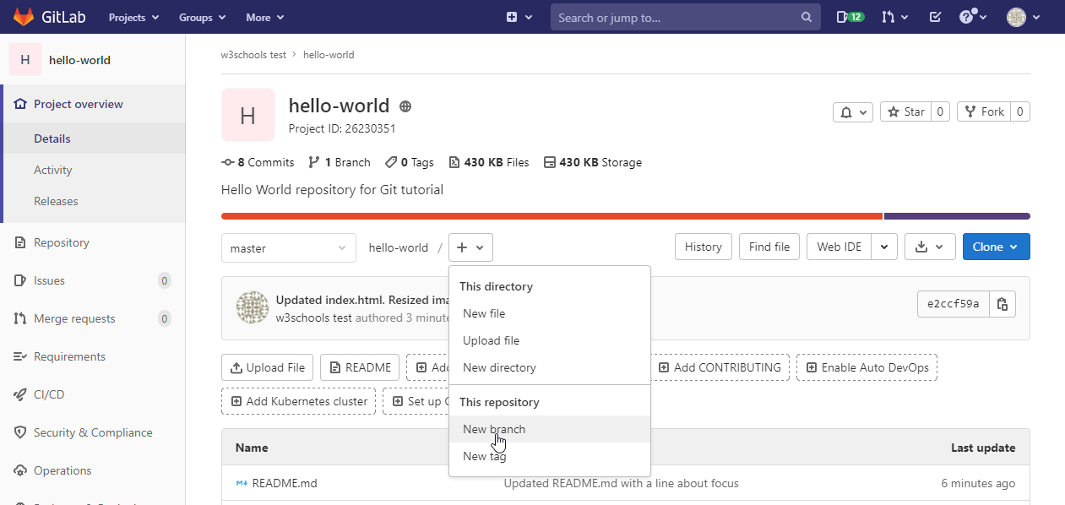
Task: Click the globe visibility icon next to hello-world
Action: (x=405, y=106)
